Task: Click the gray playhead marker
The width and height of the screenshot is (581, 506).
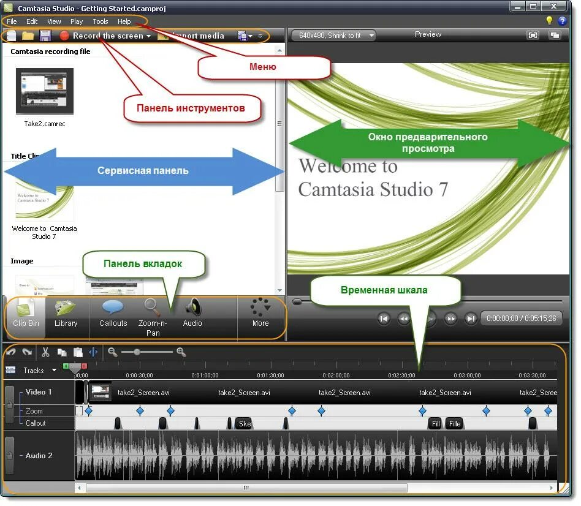Action: (75, 368)
